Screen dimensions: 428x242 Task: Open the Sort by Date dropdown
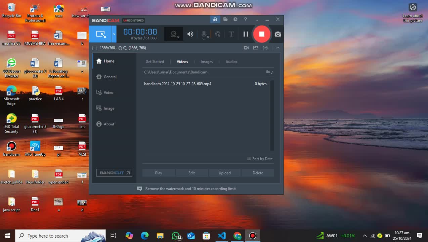[260, 159]
